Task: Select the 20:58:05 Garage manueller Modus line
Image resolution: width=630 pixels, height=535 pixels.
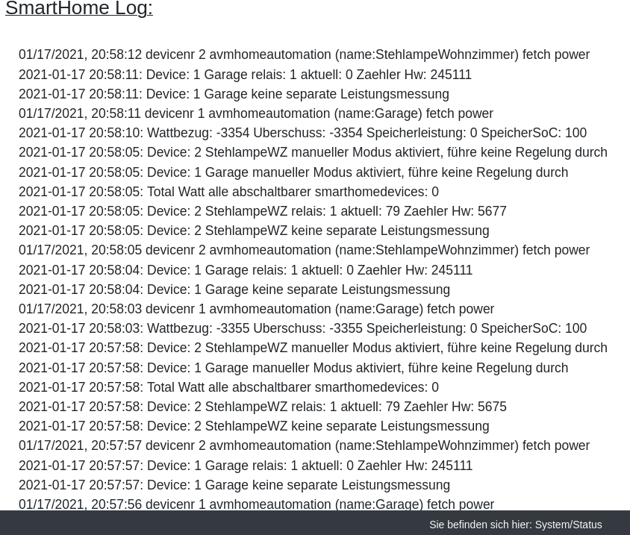Action: pos(293,172)
